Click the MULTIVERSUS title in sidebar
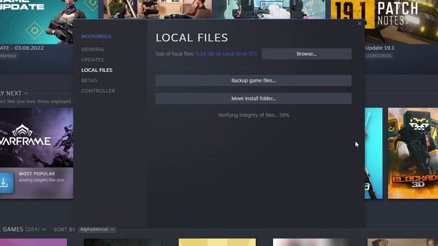This screenshot has width=438, height=246. (96, 36)
